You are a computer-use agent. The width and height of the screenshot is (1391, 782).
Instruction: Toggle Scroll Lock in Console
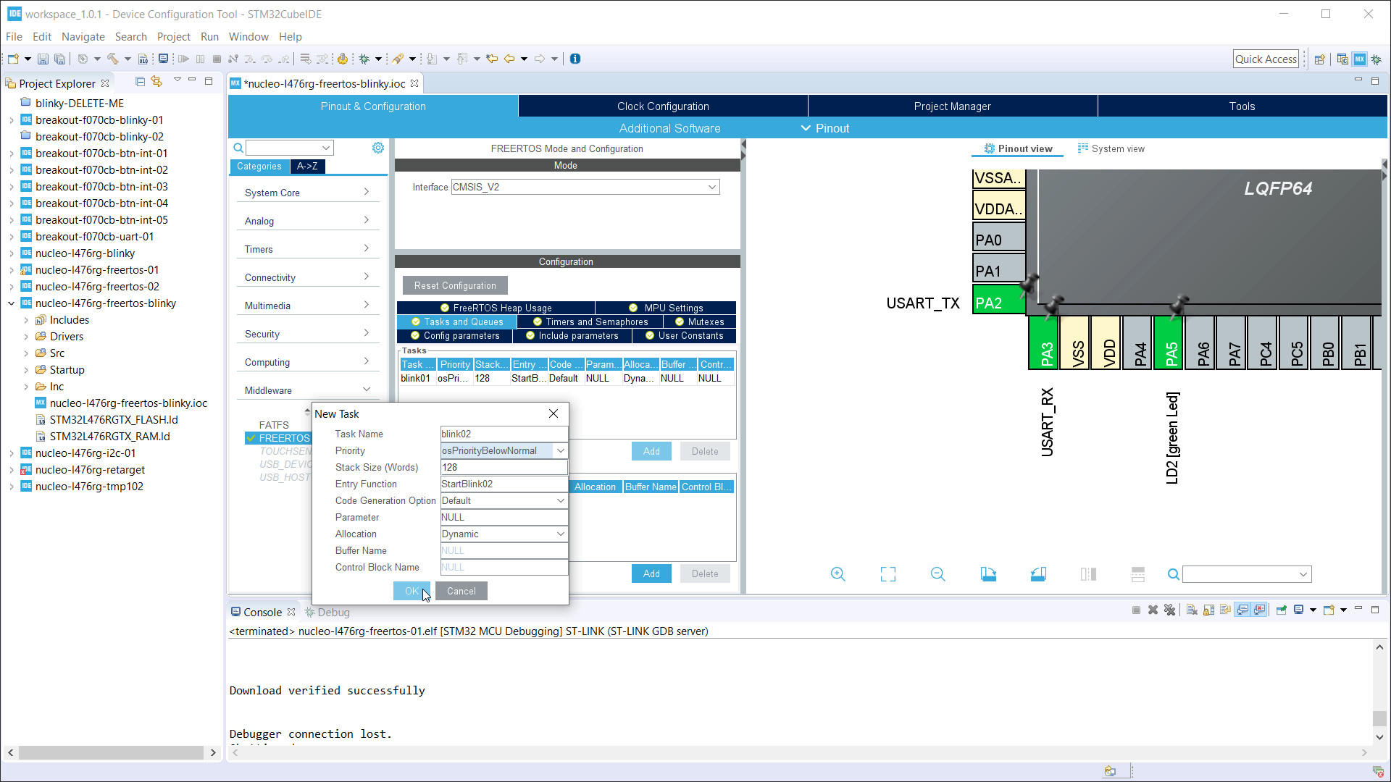tap(1208, 610)
